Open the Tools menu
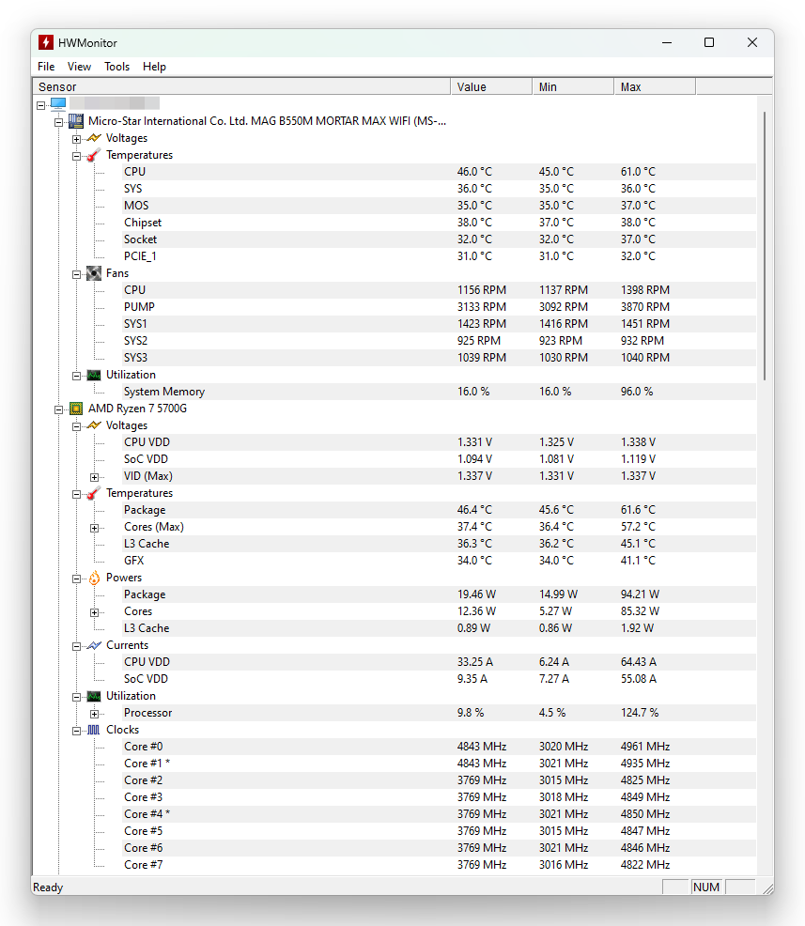The width and height of the screenshot is (805, 926). (116, 67)
